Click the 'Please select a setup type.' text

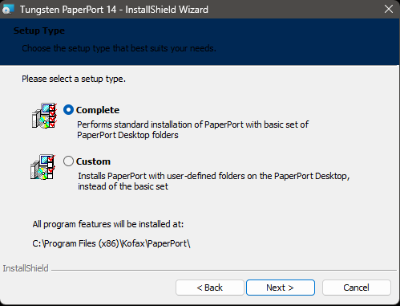[x=74, y=79]
